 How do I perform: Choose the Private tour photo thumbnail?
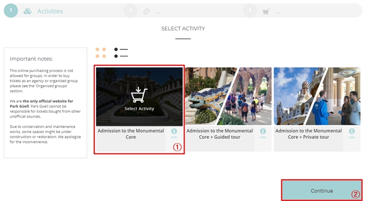317,96
